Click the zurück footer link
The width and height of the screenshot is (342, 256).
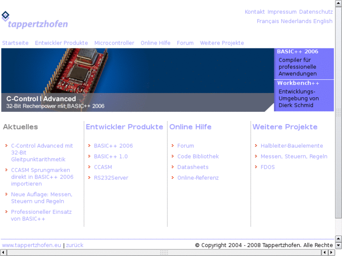(x=75, y=245)
